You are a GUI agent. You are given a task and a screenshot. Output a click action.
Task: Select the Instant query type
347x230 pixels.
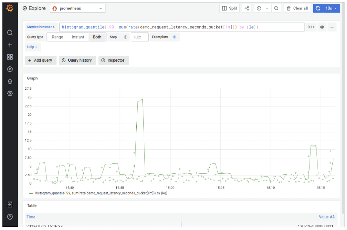coord(78,37)
